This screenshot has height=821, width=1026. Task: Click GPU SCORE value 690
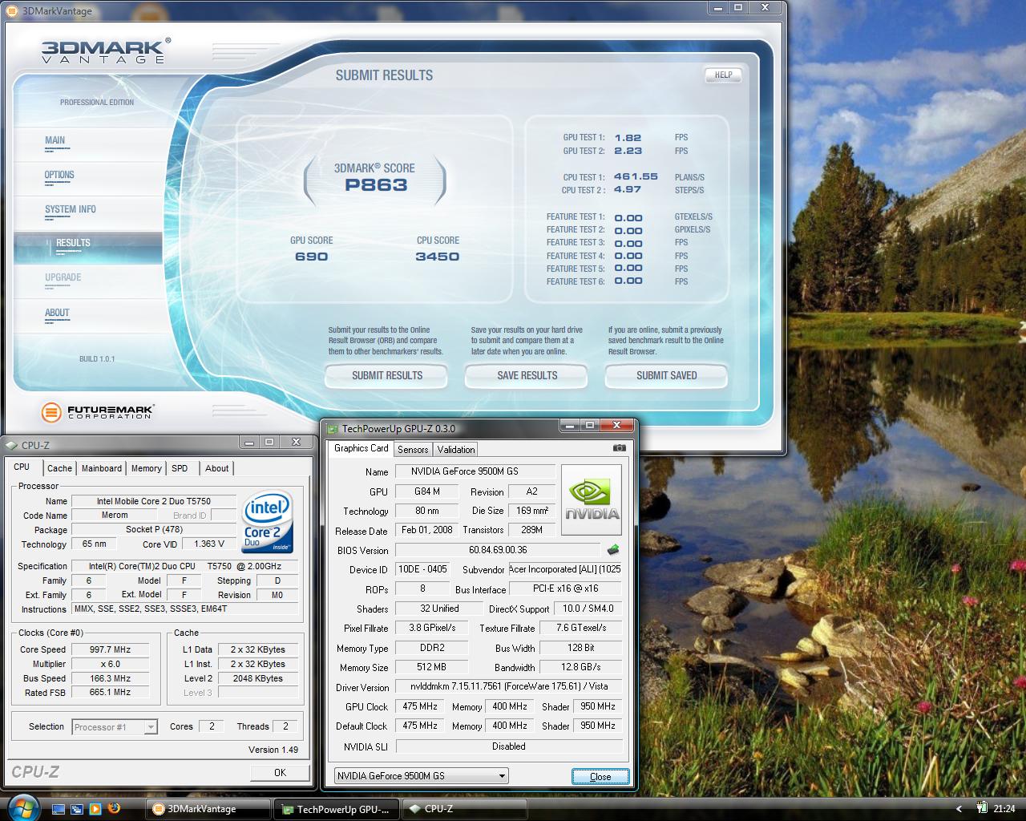(x=311, y=257)
